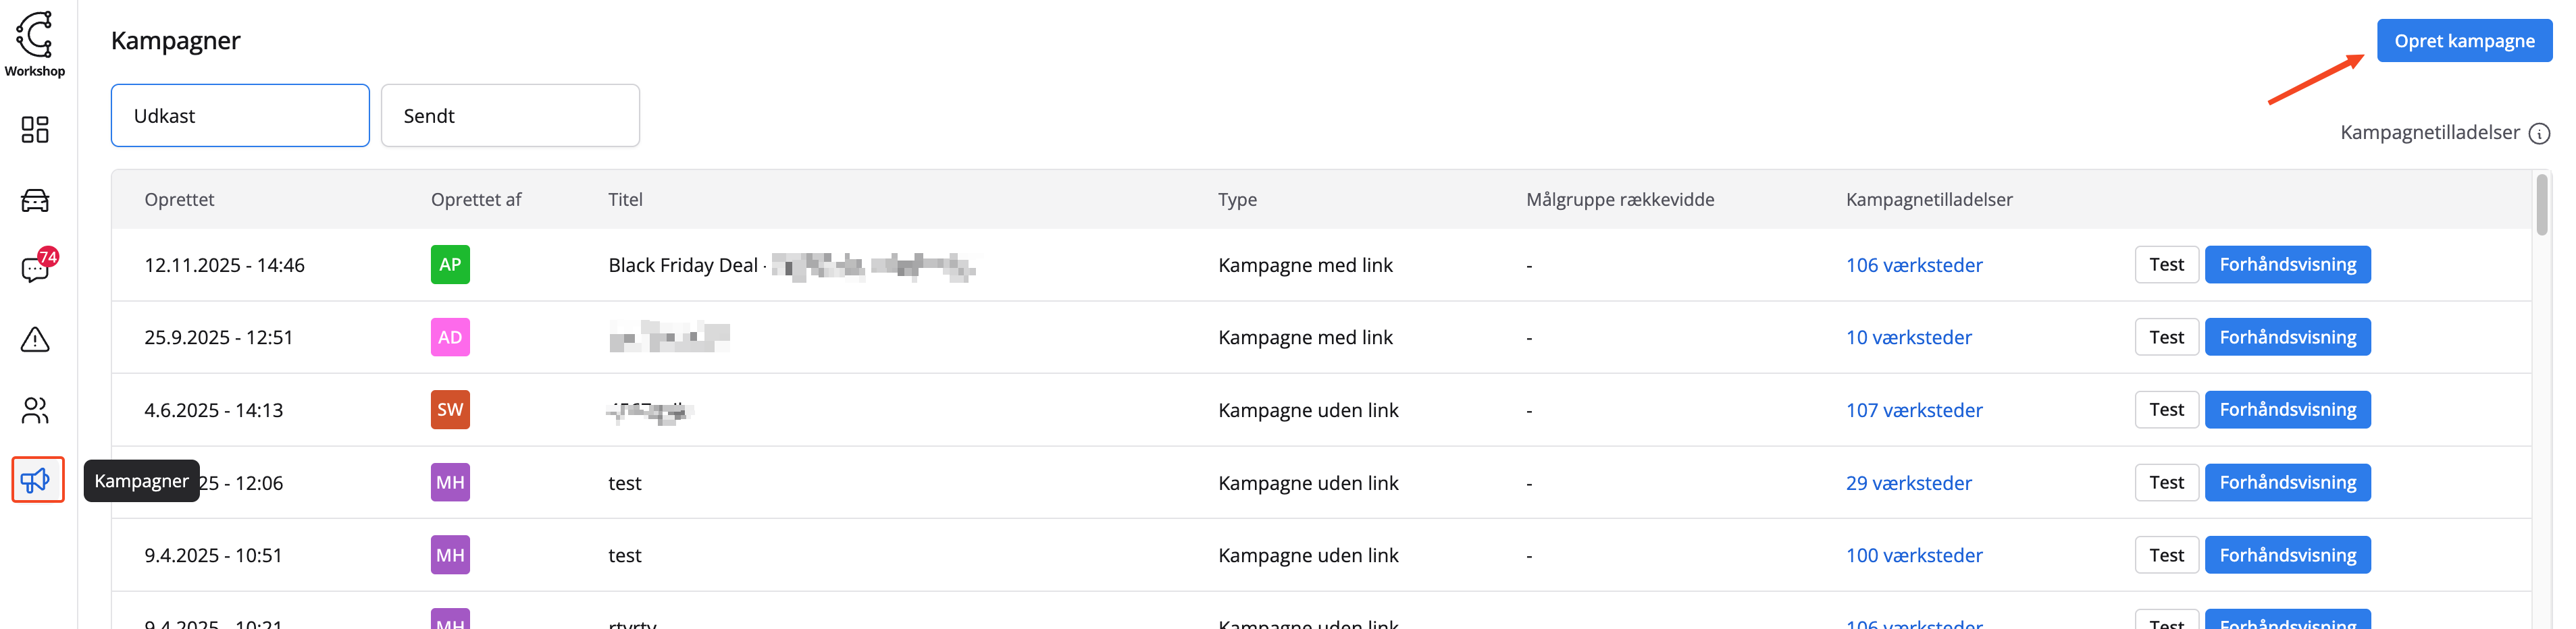The image size is (2576, 629).
Task: Open the dashboard grid icon
Action: tap(35, 129)
